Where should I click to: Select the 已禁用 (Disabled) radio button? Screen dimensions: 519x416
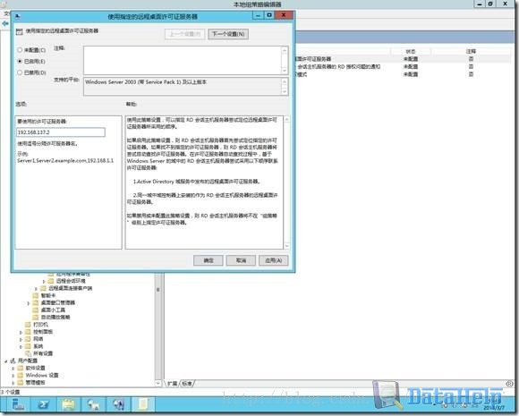tap(20, 72)
